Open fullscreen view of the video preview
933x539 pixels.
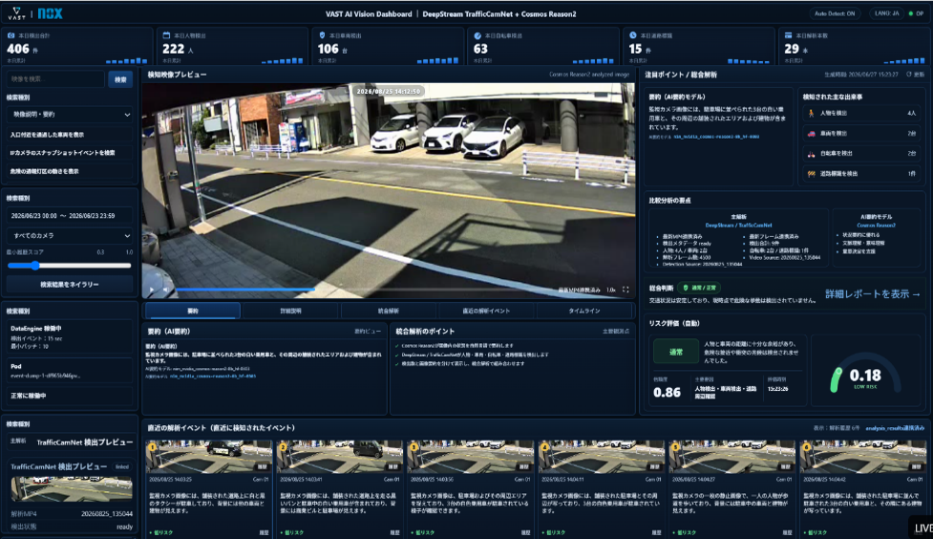coord(626,290)
